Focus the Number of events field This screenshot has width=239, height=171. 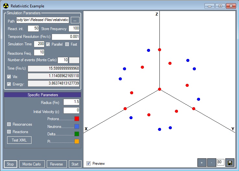click(63, 60)
